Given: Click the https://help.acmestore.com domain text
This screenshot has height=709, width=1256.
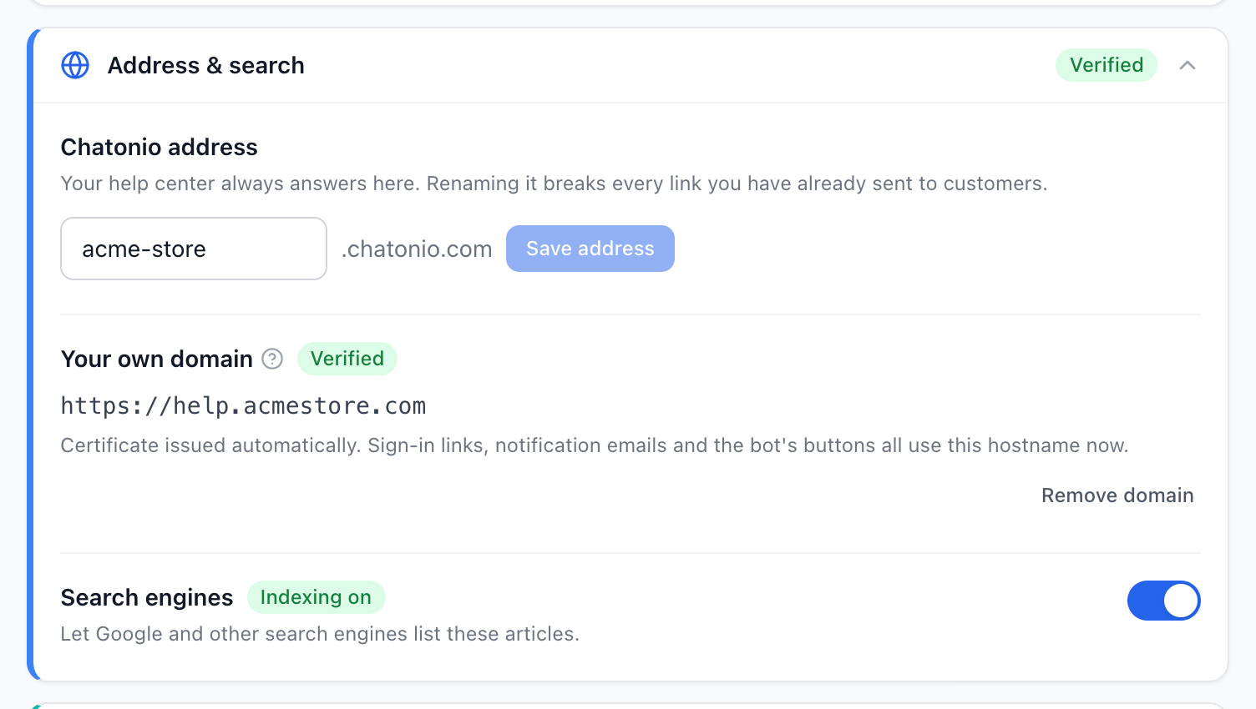Looking at the screenshot, I should pyautogui.click(x=244, y=406).
